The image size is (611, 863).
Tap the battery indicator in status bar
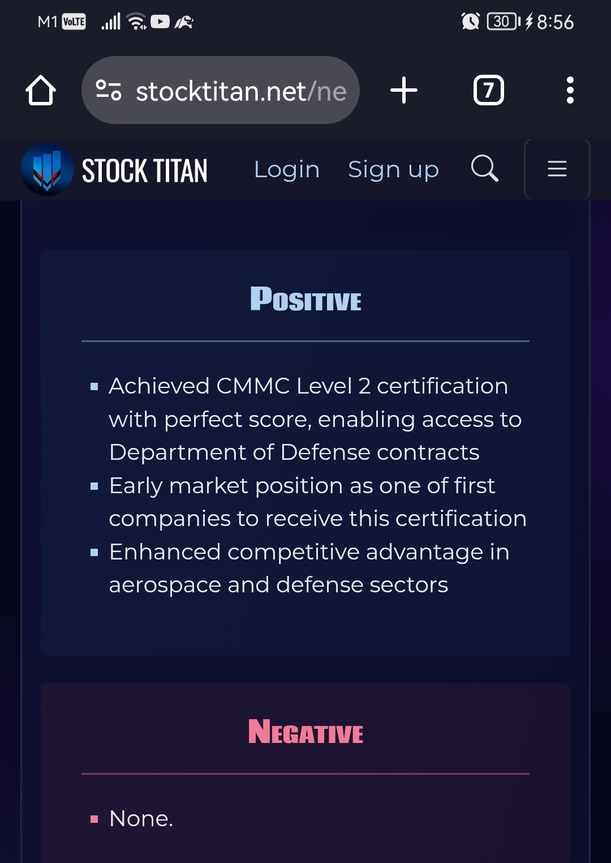point(504,22)
